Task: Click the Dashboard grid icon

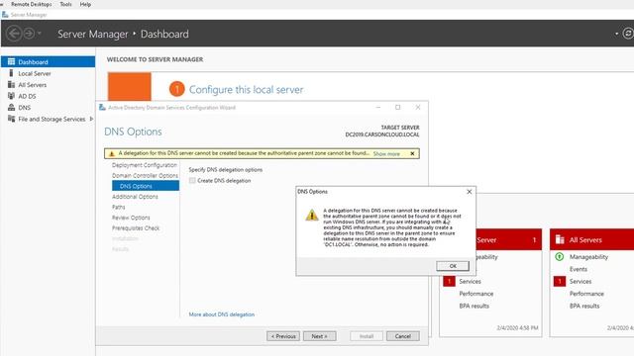Action: pos(11,61)
